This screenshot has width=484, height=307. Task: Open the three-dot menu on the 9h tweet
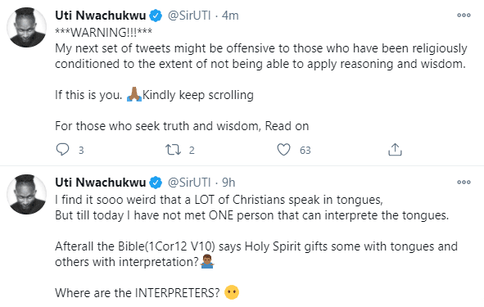coord(464,183)
